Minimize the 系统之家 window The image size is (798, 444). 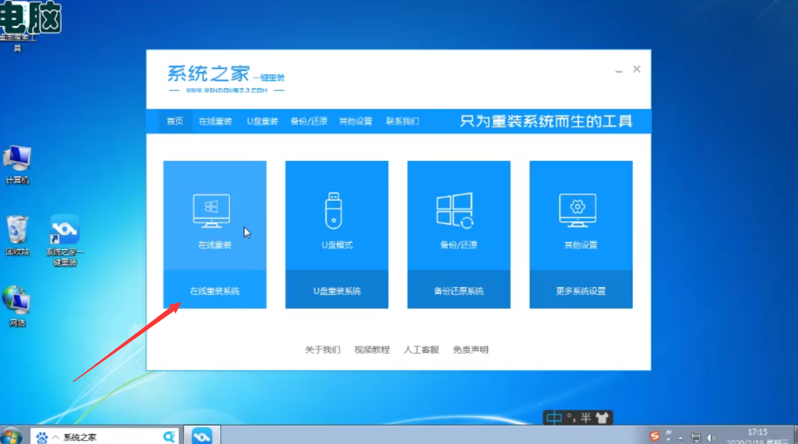click(619, 70)
